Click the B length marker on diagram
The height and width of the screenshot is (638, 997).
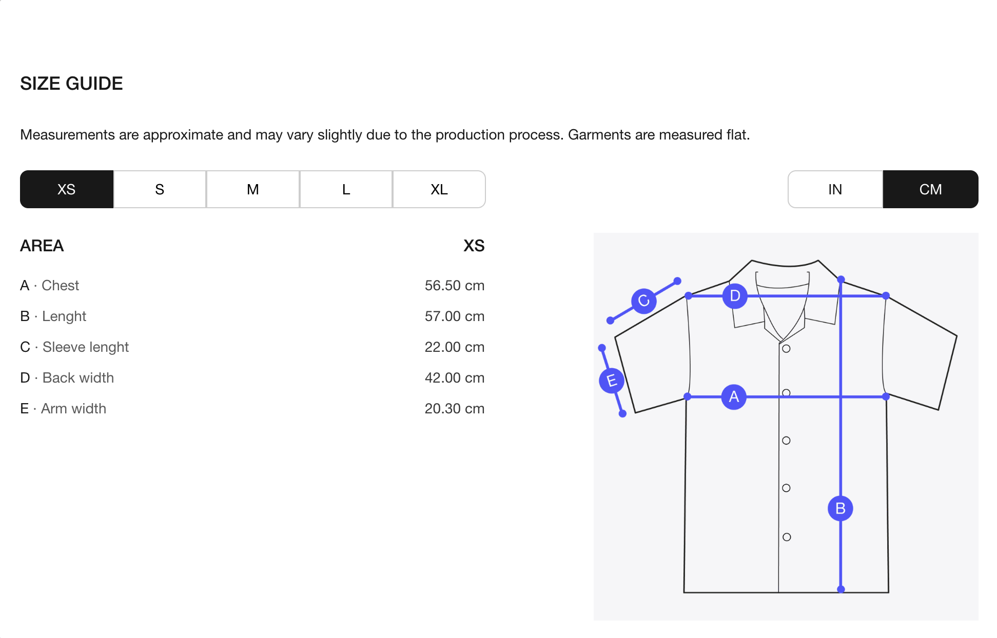tap(840, 508)
